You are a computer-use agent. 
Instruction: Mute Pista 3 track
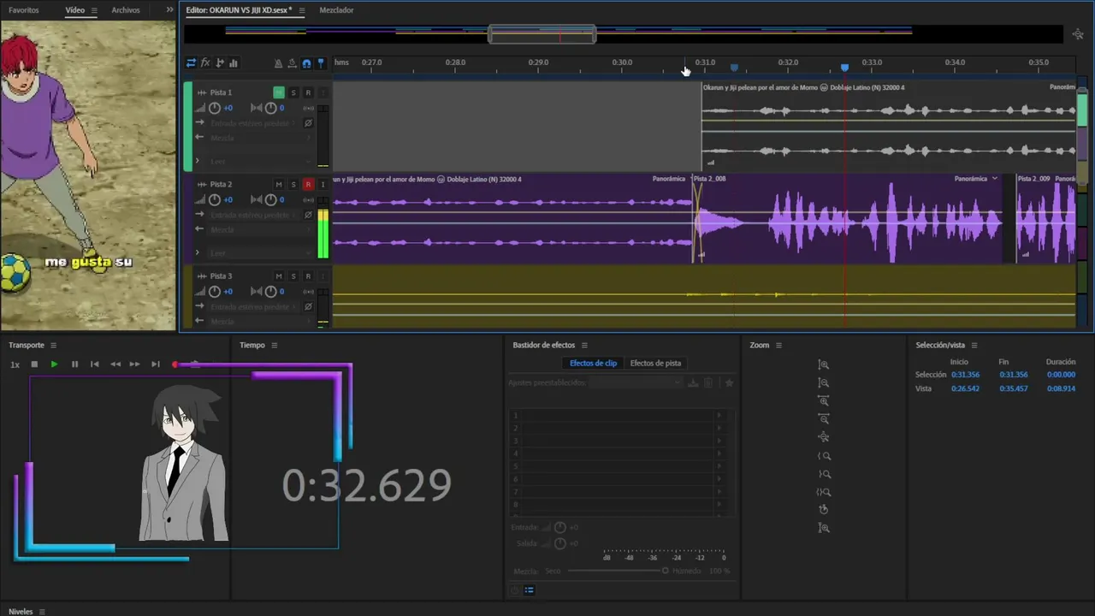click(279, 275)
